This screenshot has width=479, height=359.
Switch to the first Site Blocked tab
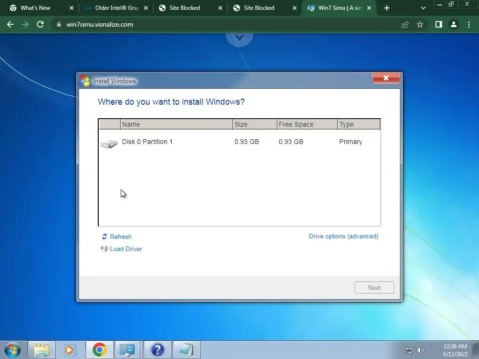[184, 8]
